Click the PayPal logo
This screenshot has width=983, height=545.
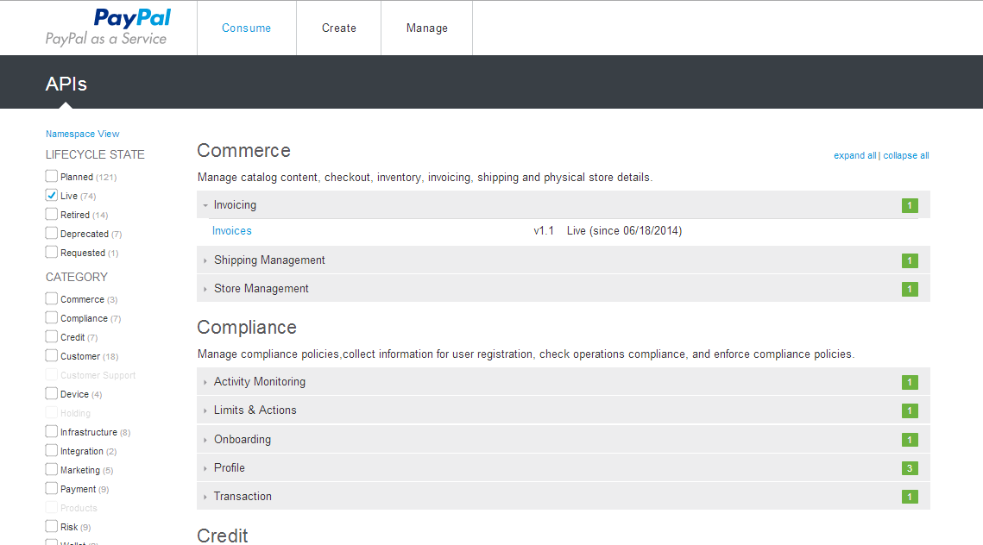(132, 17)
